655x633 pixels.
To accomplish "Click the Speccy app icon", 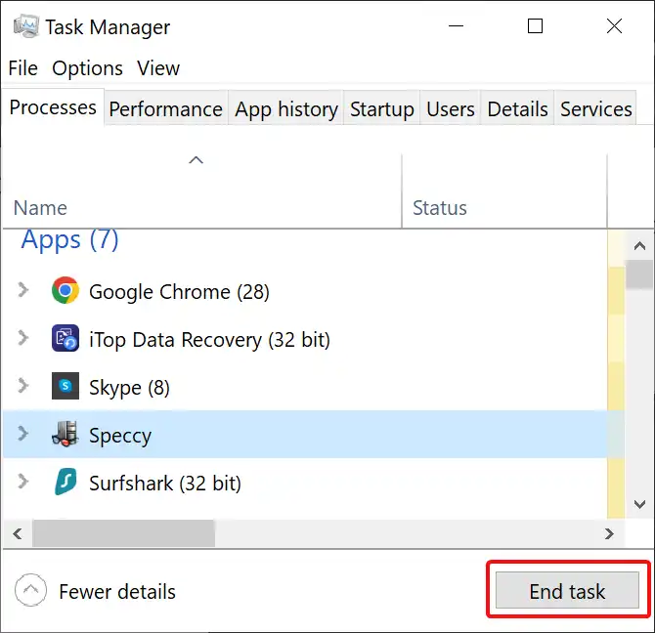I will pos(65,434).
